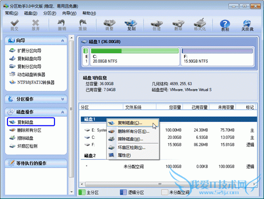The image size is (264, 199).
Task: Click the left arrow of horizontal scrollbar
Action: [x=82, y=184]
